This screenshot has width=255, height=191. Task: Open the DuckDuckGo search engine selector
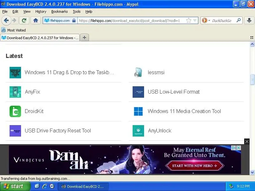pos(206,20)
